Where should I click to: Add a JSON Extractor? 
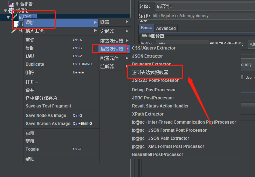point(185,56)
